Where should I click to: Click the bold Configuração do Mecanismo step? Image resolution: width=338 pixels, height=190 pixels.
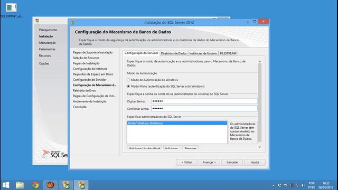tap(95, 85)
